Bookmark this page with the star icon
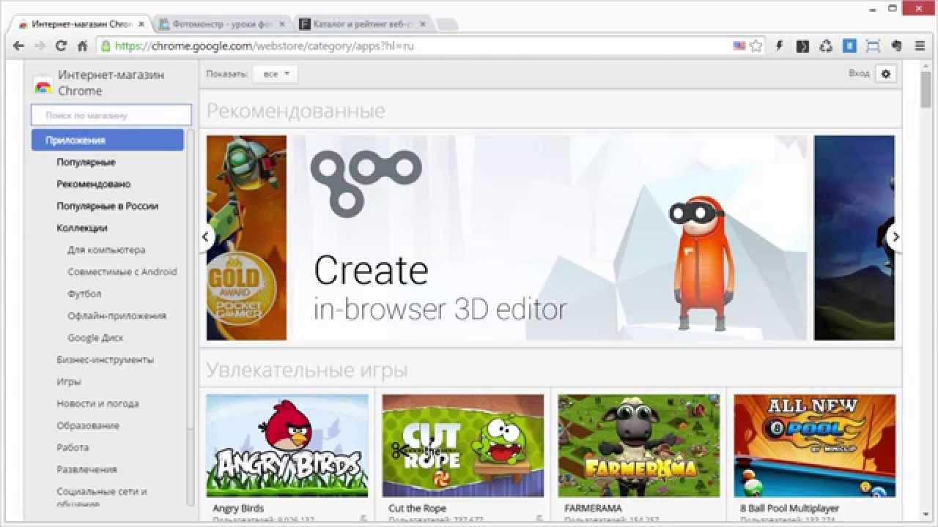 (x=756, y=45)
